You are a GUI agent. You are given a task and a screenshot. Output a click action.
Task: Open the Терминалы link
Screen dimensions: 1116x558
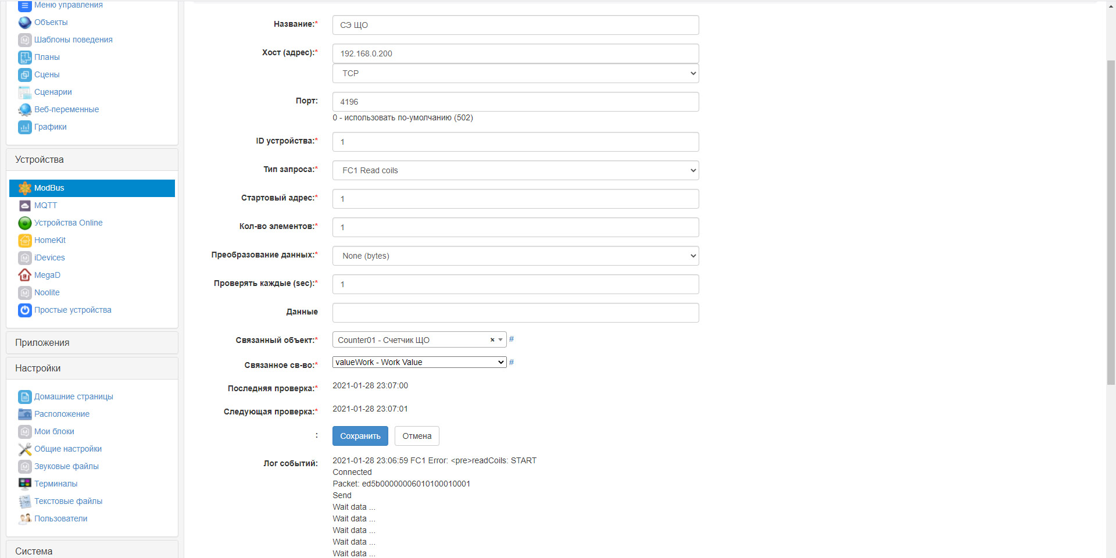point(56,484)
